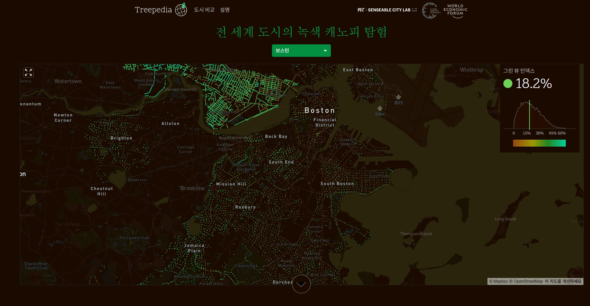Click the 이 지도를 개선하세요 link
This screenshot has width=590, height=306.
563,281
